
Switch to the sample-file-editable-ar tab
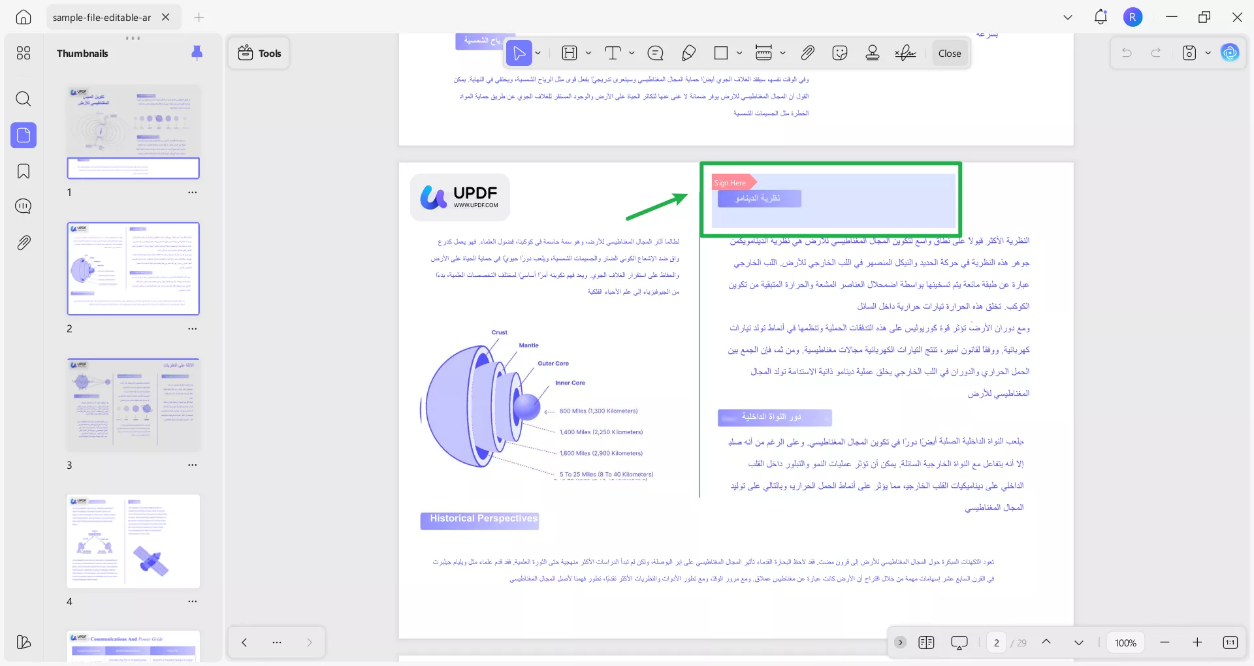coord(102,18)
